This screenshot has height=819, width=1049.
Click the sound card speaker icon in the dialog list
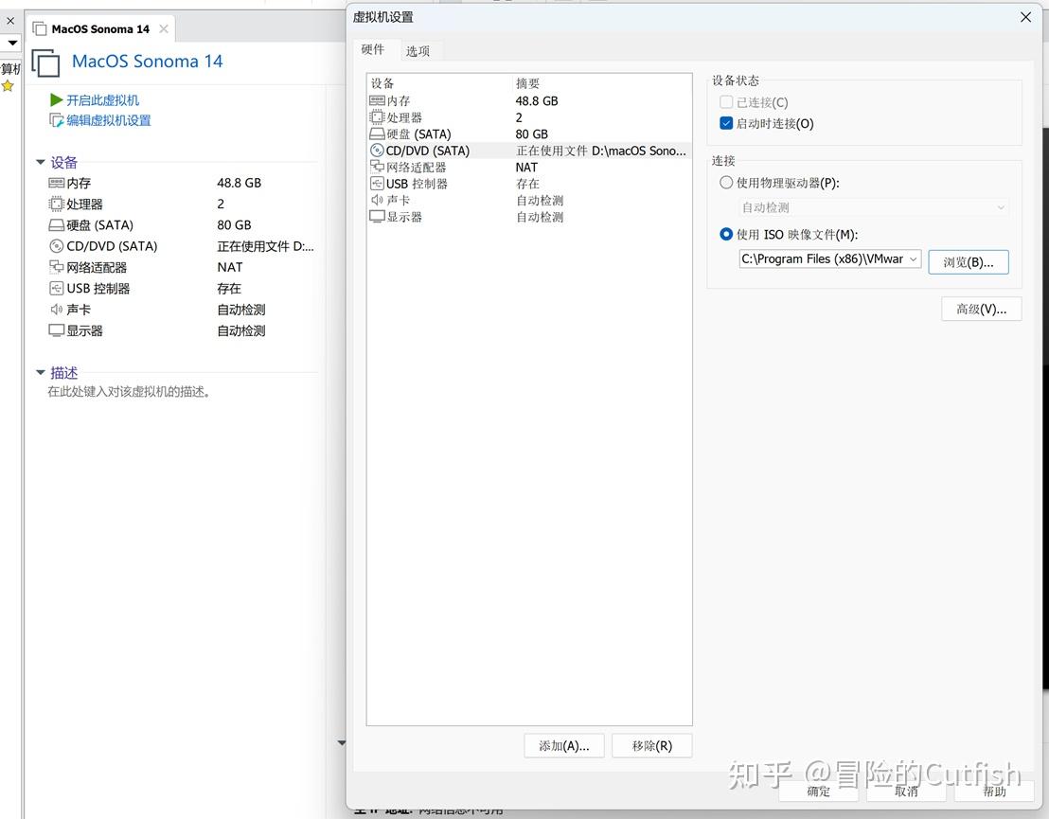pos(377,200)
